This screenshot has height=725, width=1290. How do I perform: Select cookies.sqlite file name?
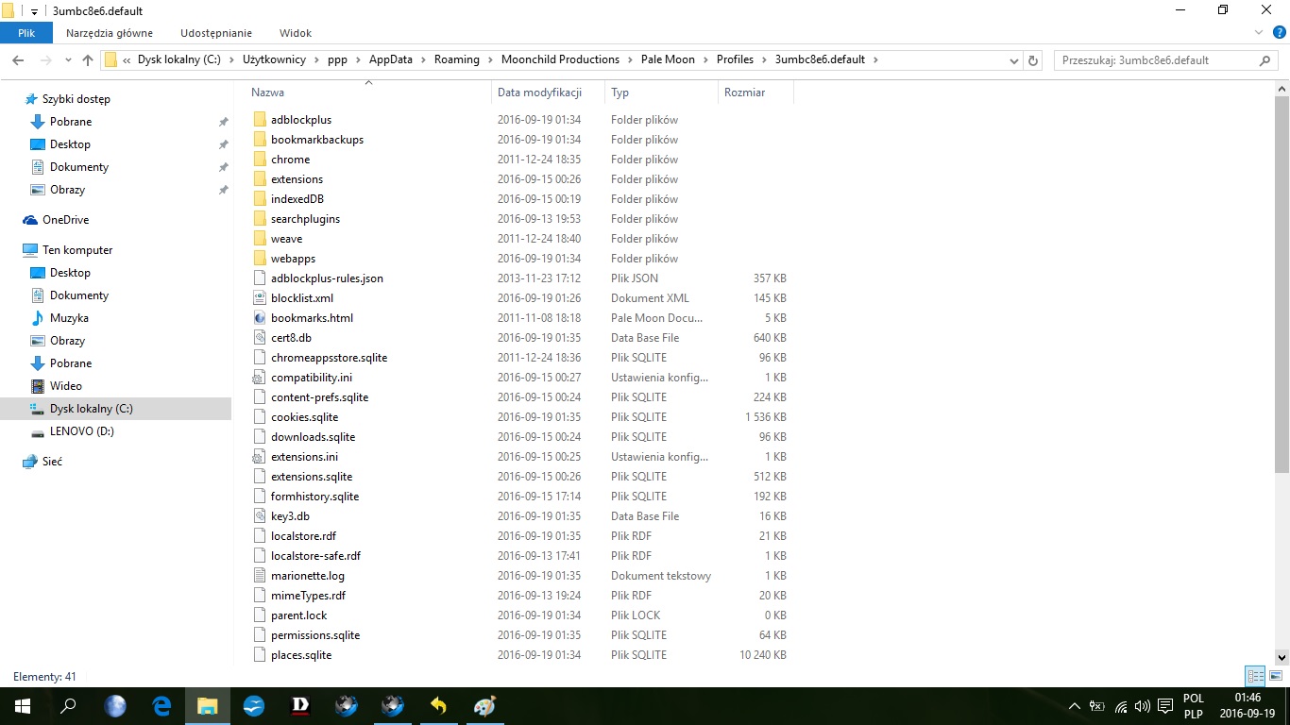pyautogui.click(x=304, y=417)
